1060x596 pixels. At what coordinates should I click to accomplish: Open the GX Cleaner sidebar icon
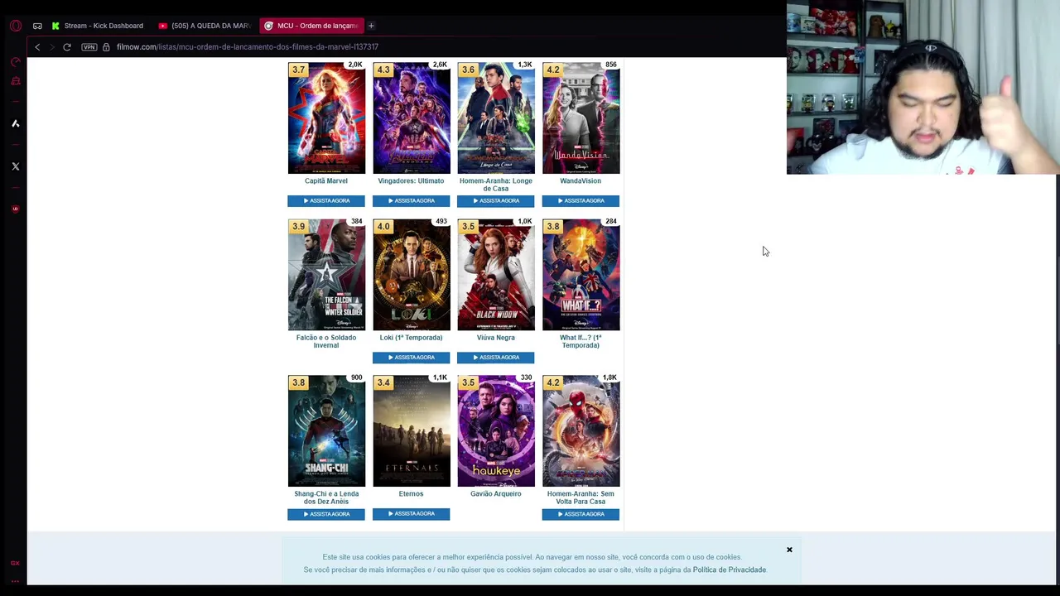pyautogui.click(x=16, y=81)
